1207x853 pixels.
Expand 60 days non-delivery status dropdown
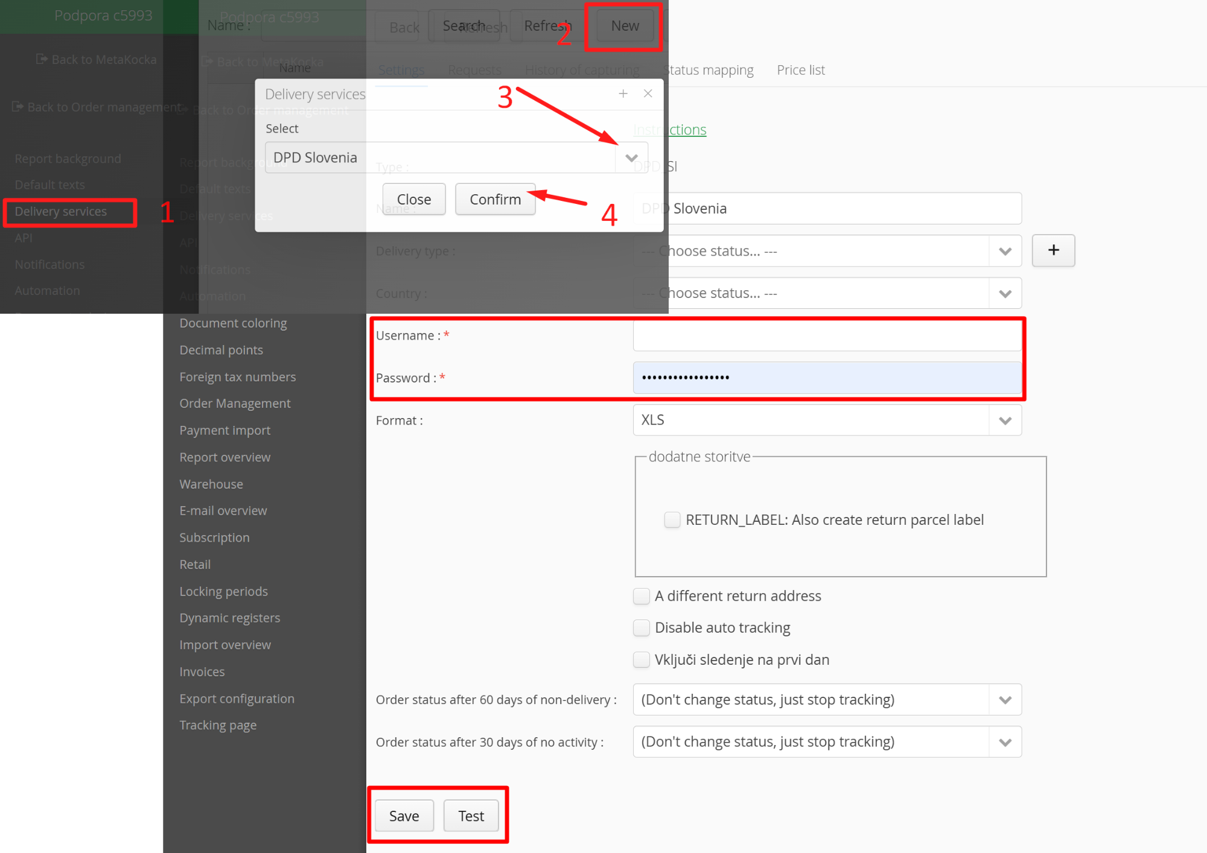(1005, 700)
